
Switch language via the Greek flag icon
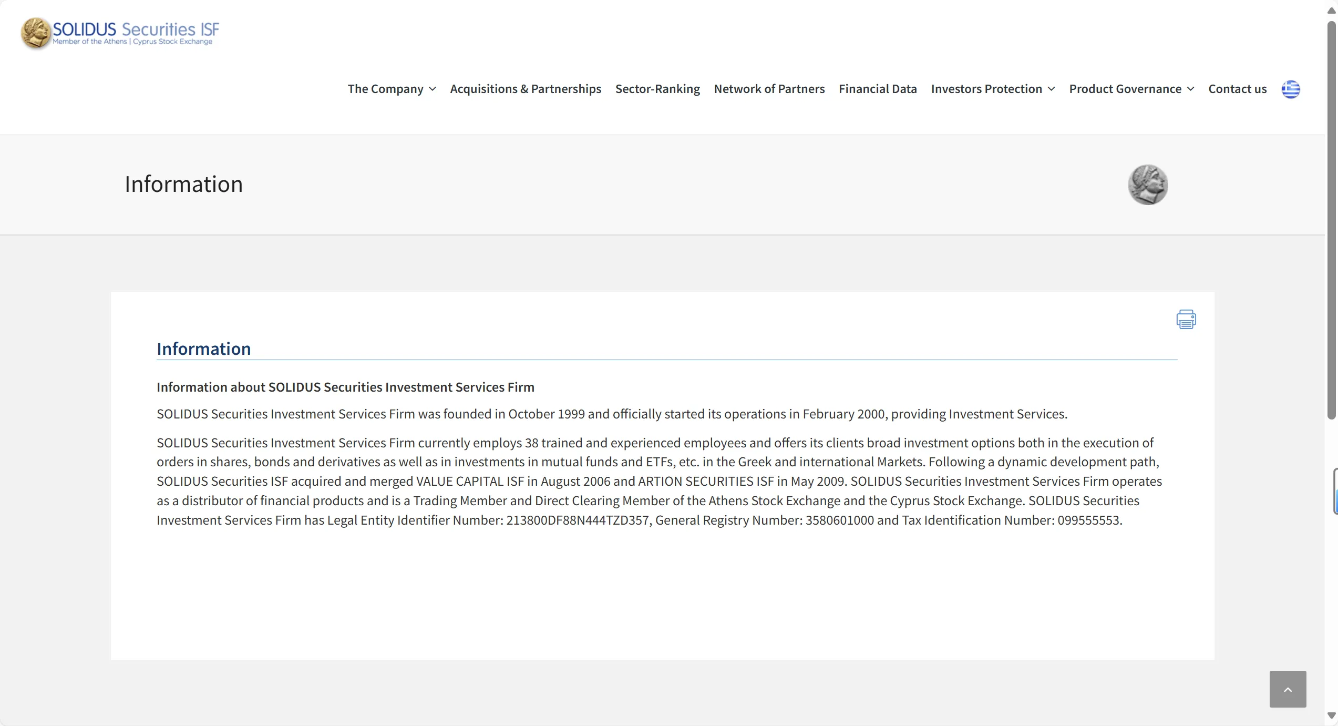coord(1291,89)
